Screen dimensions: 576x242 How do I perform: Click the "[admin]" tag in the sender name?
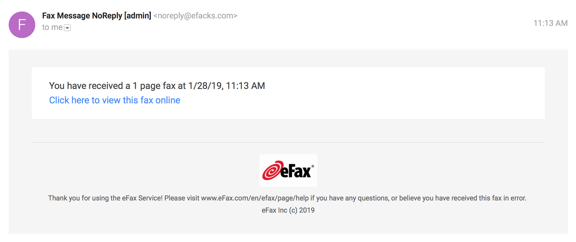[138, 16]
